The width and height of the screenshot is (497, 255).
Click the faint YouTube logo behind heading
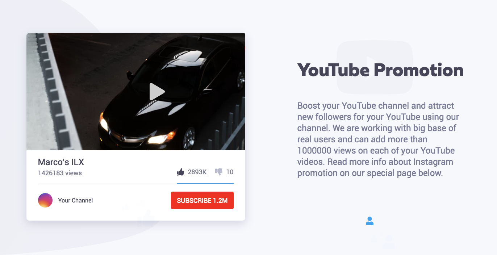pyautogui.click(x=375, y=67)
